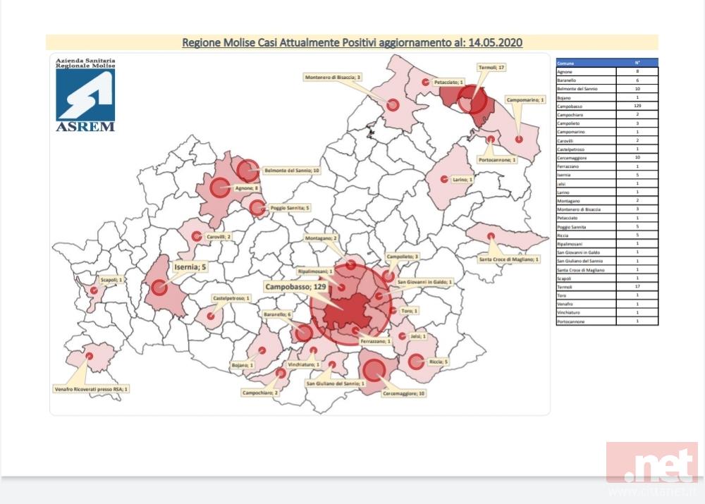The height and width of the screenshot is (504, 705).
Task: Click the Portocannone row in the table
Action: (x=606, y=321)
